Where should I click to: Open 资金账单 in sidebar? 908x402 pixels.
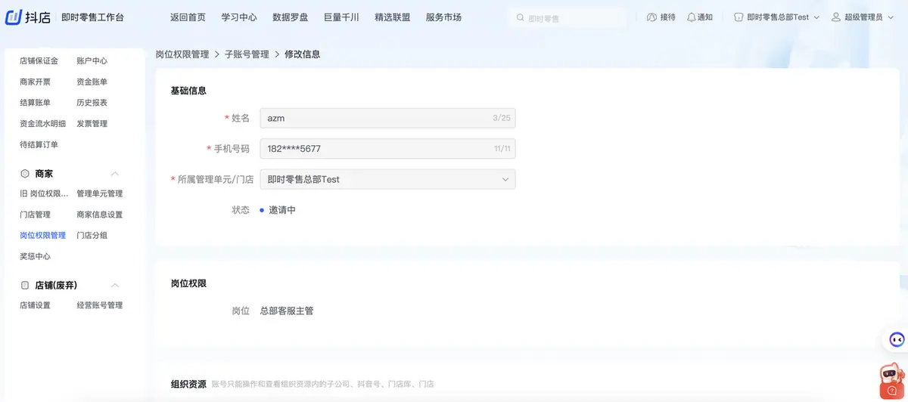92,82
